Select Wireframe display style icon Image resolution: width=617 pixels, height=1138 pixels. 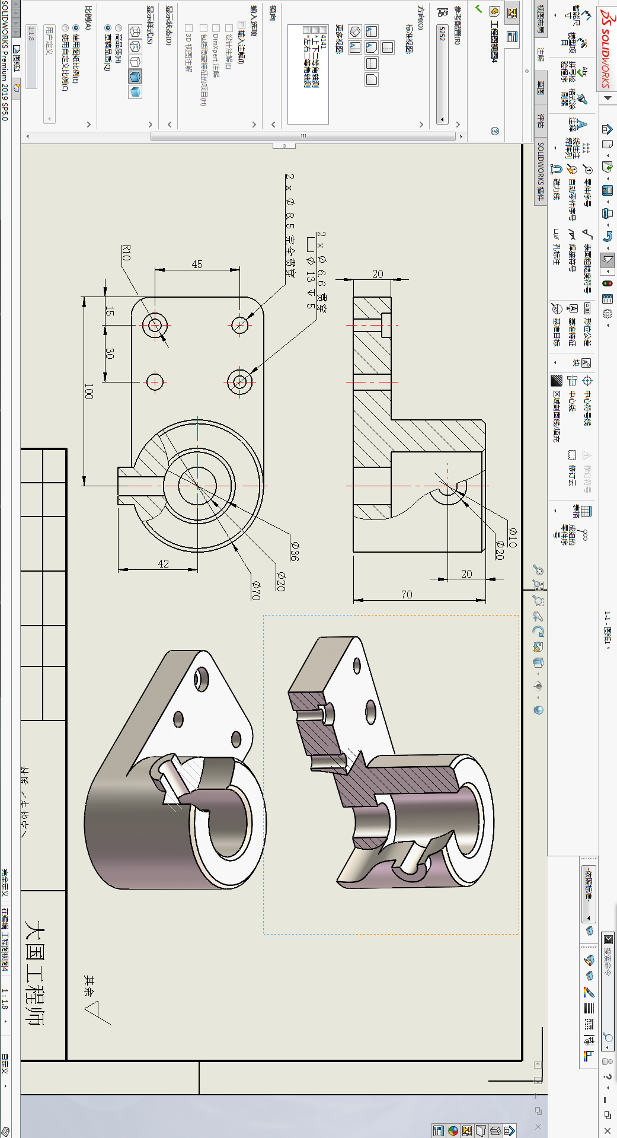[x=135, y=31]
